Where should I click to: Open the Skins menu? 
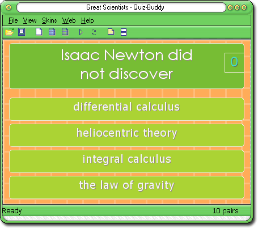(49, 20)
